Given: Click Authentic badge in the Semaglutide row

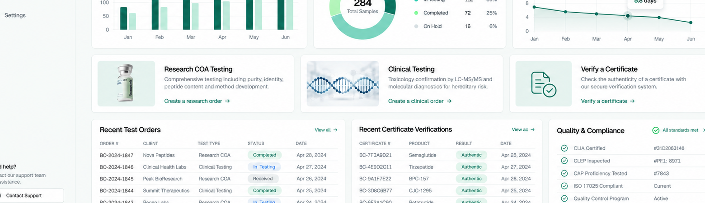Looking at the screenshot, I should (471, 155).
